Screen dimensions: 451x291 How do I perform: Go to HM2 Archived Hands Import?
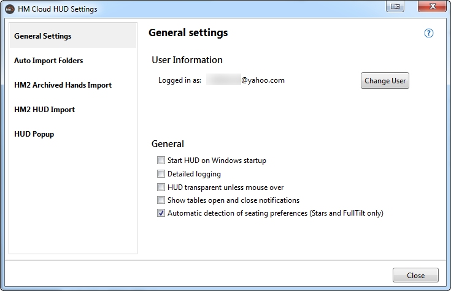click(63, 85)
